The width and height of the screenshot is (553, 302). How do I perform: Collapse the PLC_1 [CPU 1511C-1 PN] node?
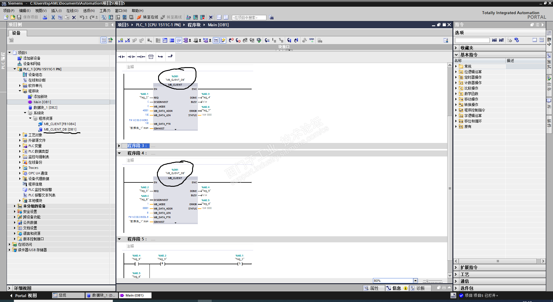(15, 69)
